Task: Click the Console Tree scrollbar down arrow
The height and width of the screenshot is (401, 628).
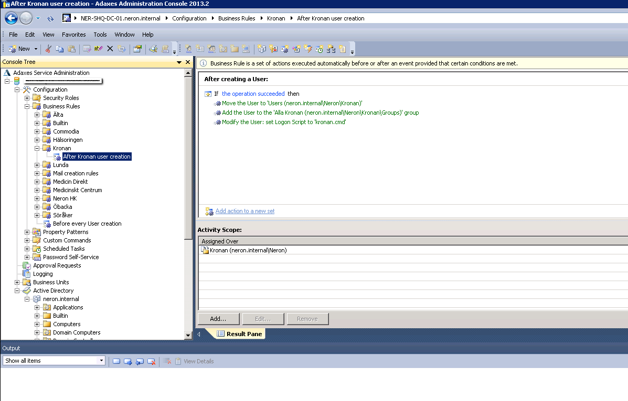Action: click(188, 336)
